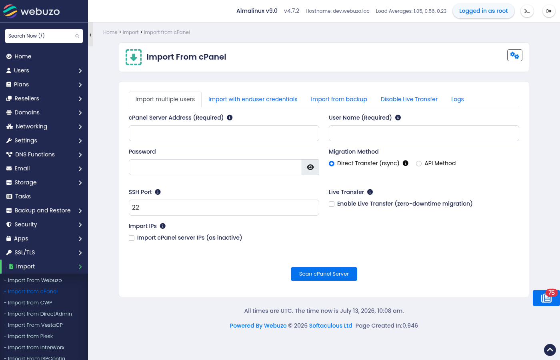
Task: Click Logged in as root button
Action: click(x=484, y=11)
